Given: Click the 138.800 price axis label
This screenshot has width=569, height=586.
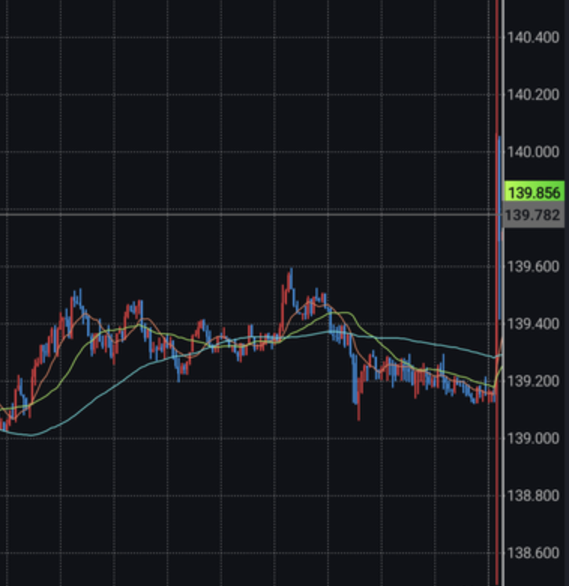Looking at the screenshot, I should point(534,496).
